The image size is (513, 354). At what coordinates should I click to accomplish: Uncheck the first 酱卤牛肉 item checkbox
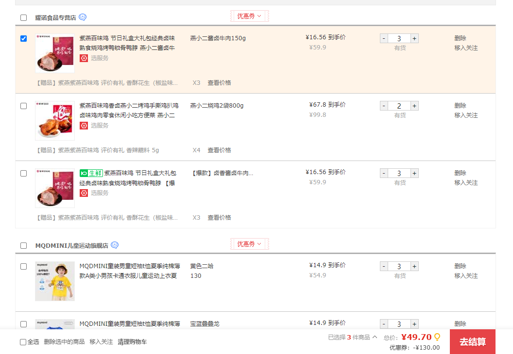[23, 39]
